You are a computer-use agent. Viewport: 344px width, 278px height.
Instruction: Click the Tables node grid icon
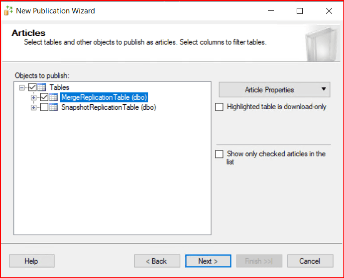click(x=42, y=87)
